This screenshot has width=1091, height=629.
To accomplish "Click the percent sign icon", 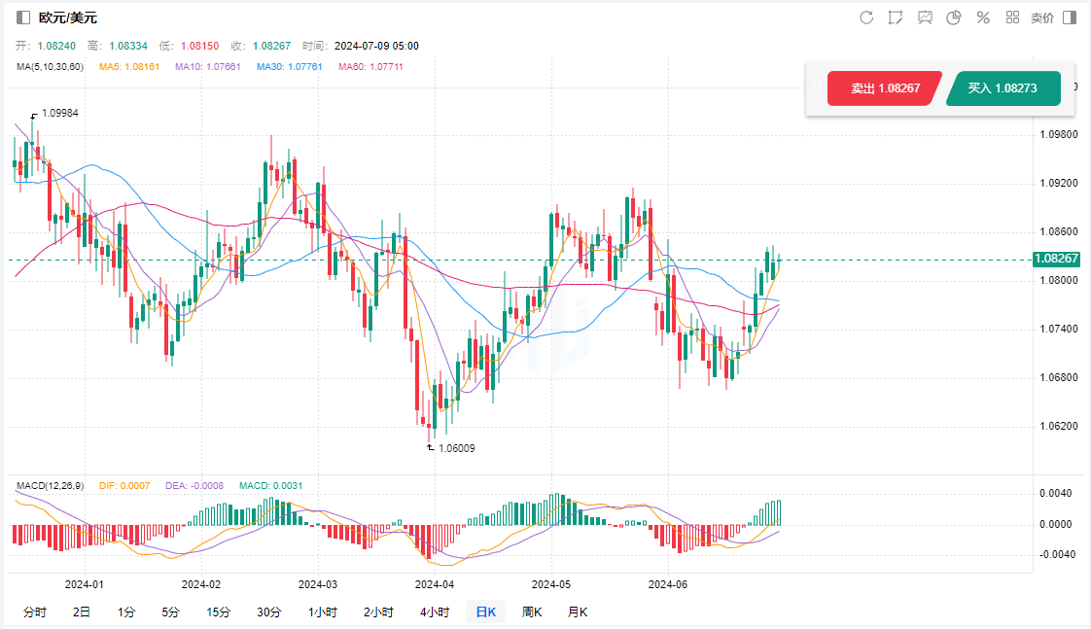I will pyautogui.click(x=983, y=17).
